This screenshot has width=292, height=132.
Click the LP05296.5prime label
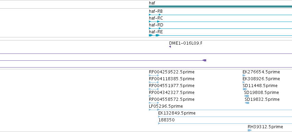pyautogui.click(x=166, y=106)
